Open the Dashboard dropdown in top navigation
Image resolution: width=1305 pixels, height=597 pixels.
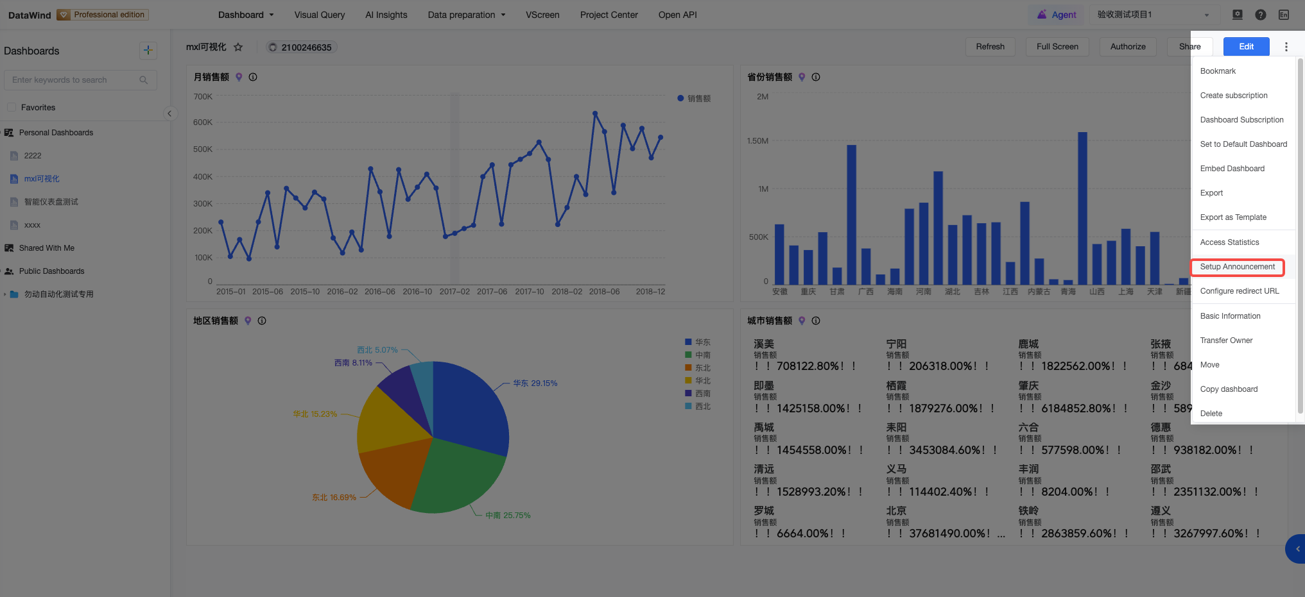246,15
